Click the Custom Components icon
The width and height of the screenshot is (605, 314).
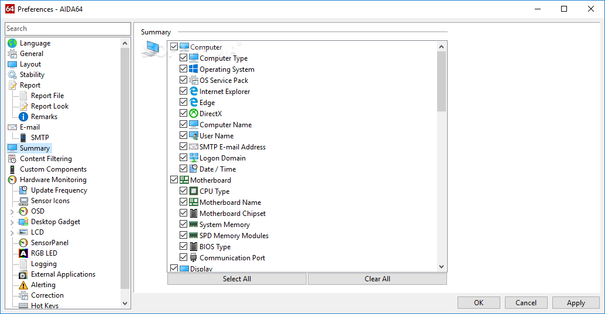(x=12, y=169)
